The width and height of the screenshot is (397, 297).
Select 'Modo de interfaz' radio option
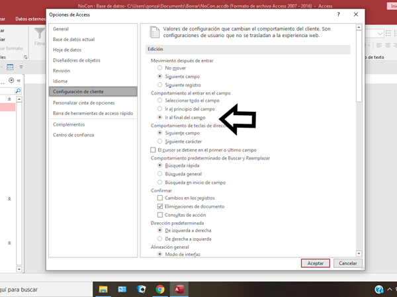[x=159, y=254]
